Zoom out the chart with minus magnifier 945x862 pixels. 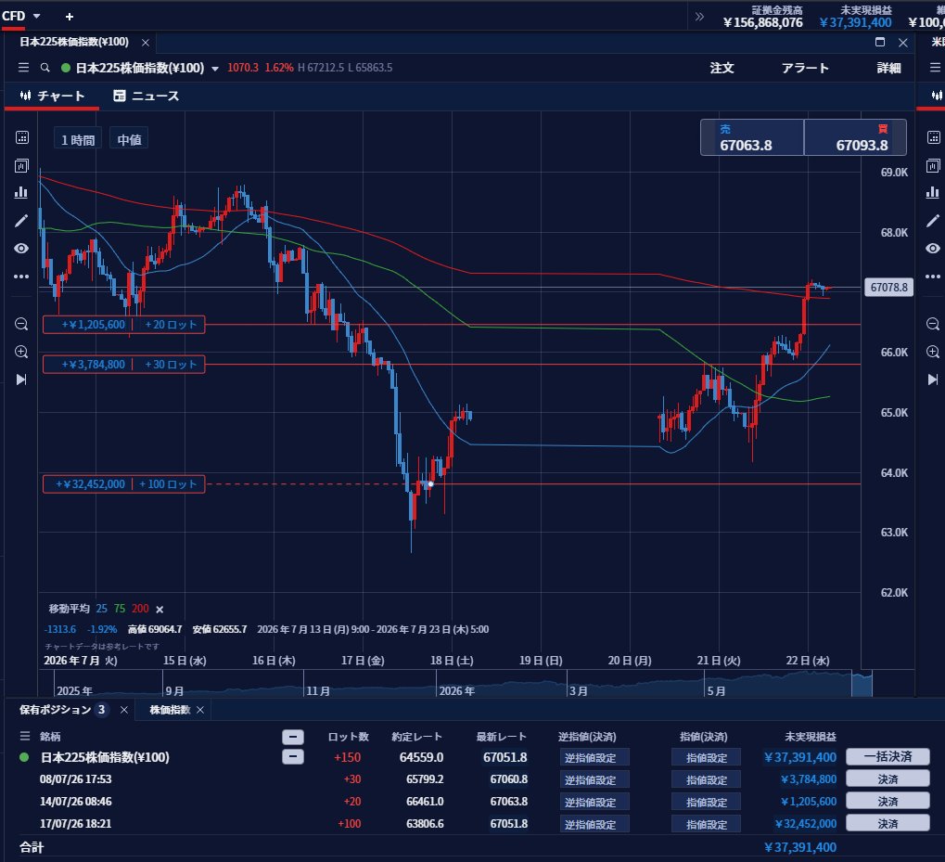(x=21, y=325)
